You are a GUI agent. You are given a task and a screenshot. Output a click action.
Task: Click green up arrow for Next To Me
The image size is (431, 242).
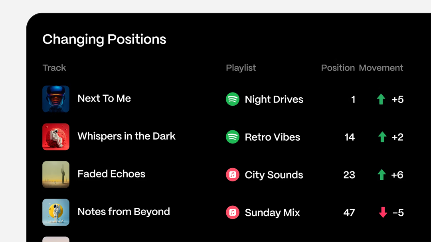[381, 99]
